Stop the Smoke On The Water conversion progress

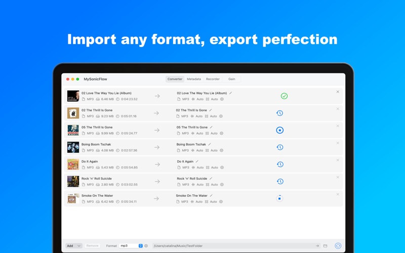click(x=279, y=198)
